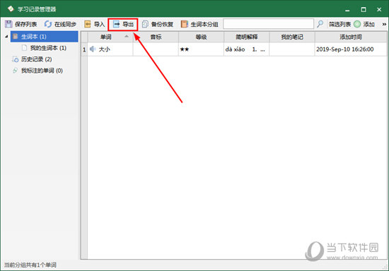Click the app logo icon in title bar

(x=11, y=9)
